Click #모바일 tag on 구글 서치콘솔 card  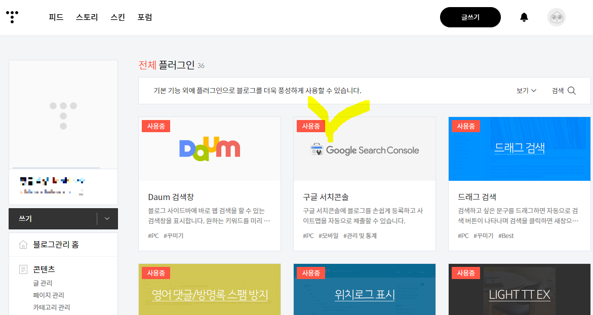[328, 235]
